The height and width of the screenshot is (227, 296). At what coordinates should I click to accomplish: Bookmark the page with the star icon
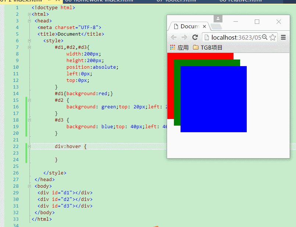click(x=272, y=37)
